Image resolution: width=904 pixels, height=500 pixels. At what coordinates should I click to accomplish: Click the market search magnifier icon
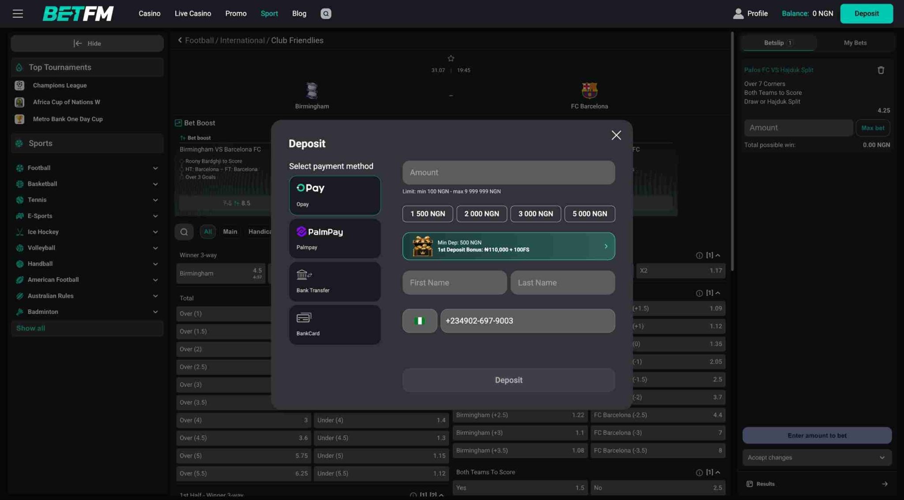point(184,231)
